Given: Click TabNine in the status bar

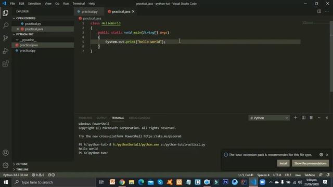Looking at the screenshot, I should (x=310, y=175).
